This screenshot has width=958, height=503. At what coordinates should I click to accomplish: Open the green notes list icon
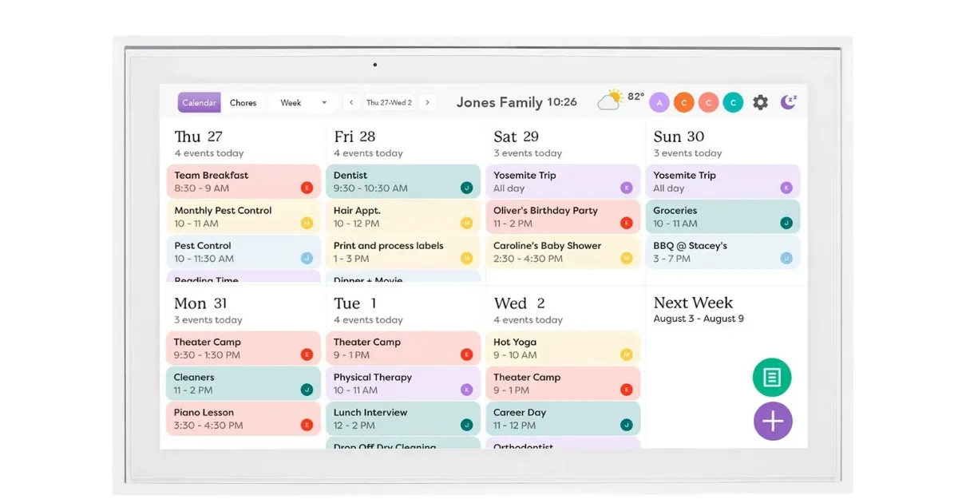pyautogui.click(x=771, y=378)
